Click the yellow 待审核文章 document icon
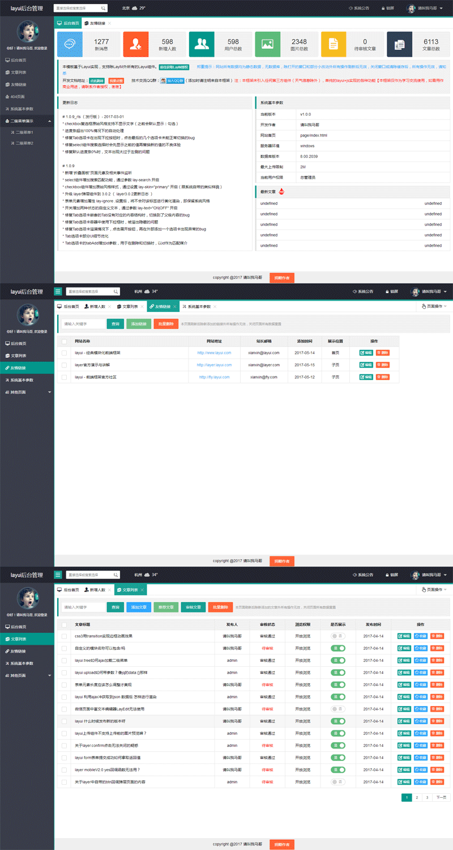 334,44
